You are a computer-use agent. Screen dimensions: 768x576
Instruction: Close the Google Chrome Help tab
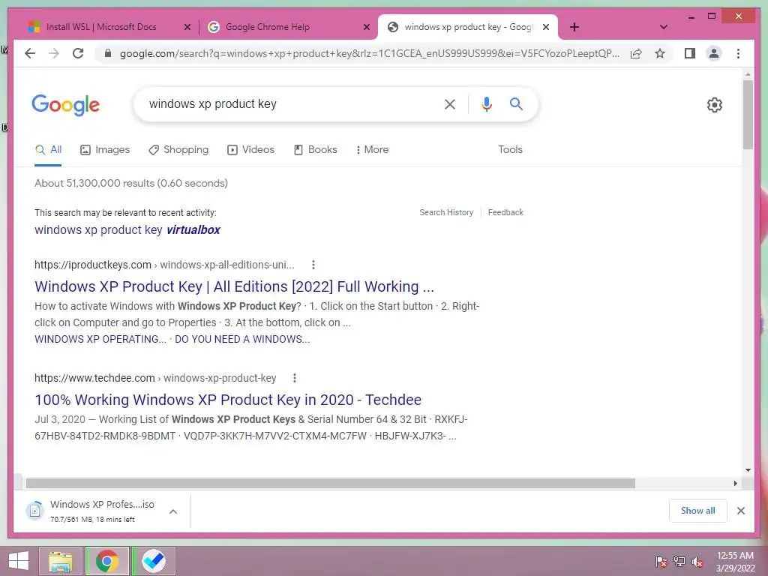(366, 27)
